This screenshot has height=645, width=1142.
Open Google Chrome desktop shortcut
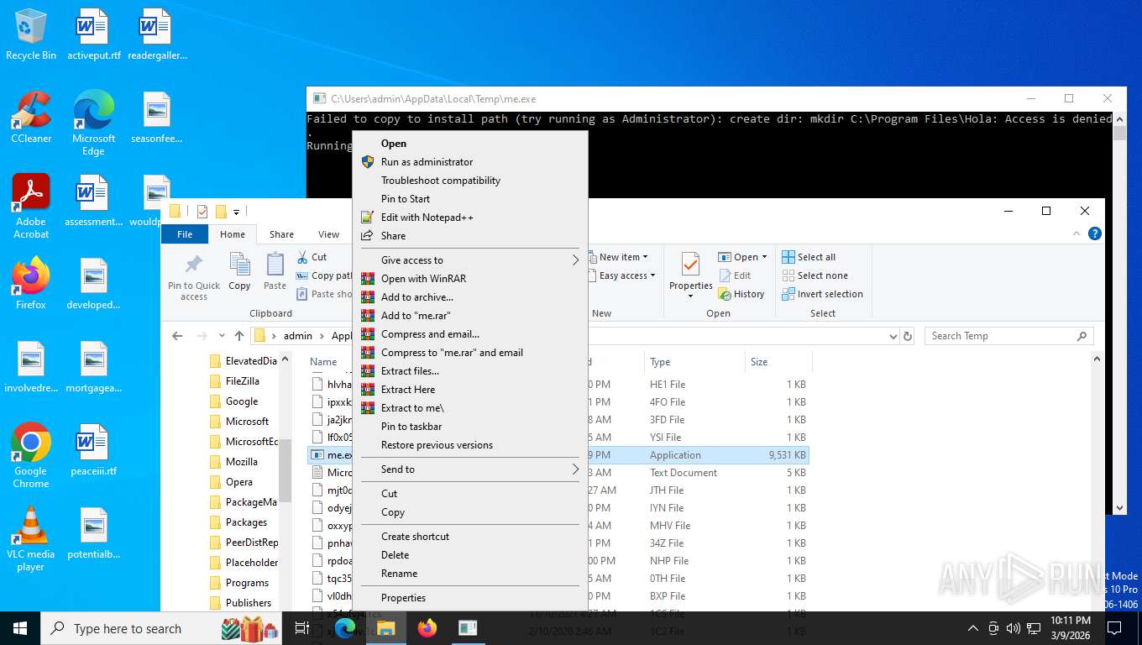click(31, 455)
